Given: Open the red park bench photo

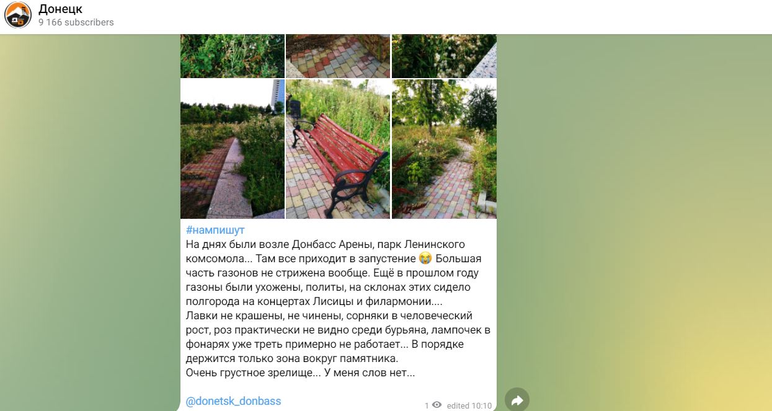Looking at the screenshot, I should pos(338,149).
